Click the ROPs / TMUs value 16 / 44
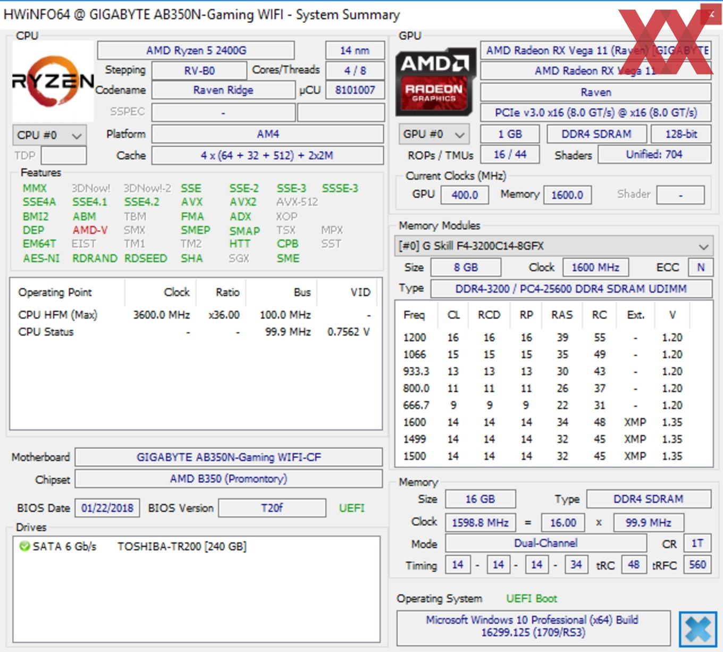 510,155
